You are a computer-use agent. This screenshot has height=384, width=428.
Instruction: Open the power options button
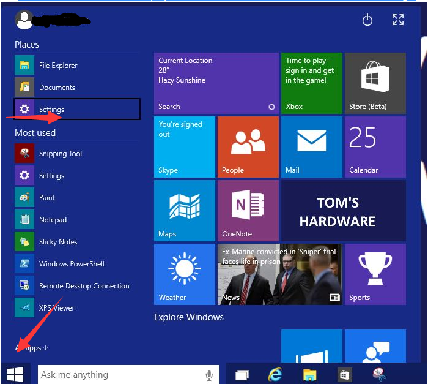coord(367,20)
